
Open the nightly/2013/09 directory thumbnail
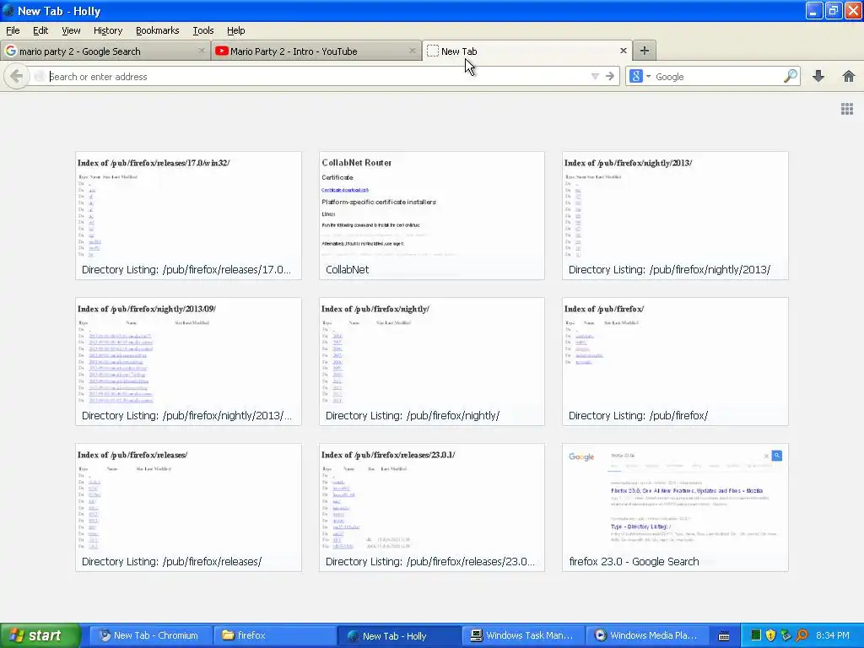click(x=188, y=361)
